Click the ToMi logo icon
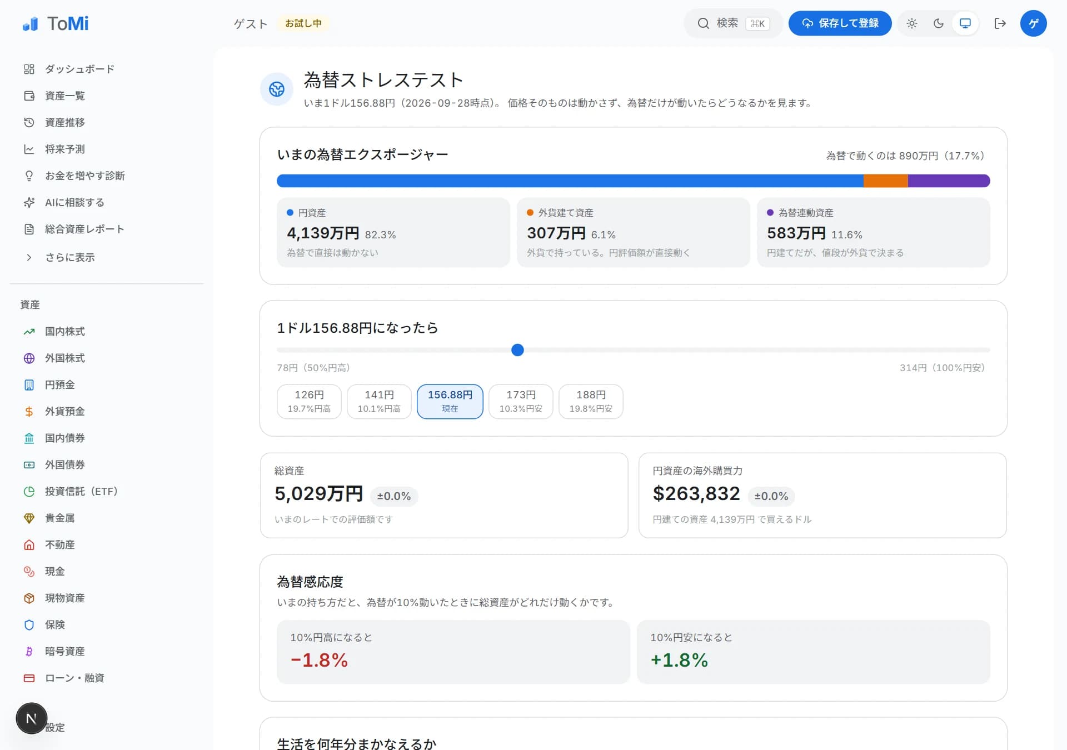The height and width of the screenshot is (750, 1067). click(x=30, y=24)
